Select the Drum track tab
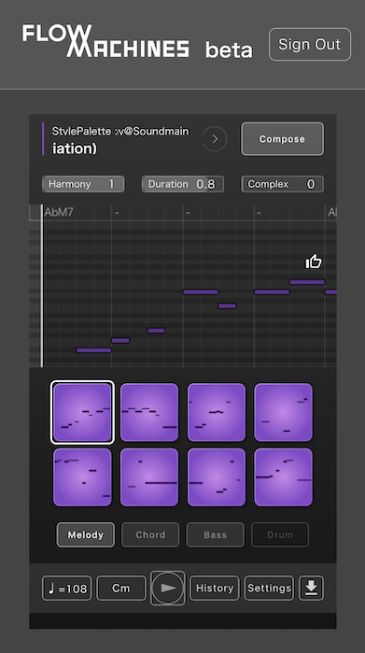The height and width of the screenshot is (653, 365). coord(280,534)
